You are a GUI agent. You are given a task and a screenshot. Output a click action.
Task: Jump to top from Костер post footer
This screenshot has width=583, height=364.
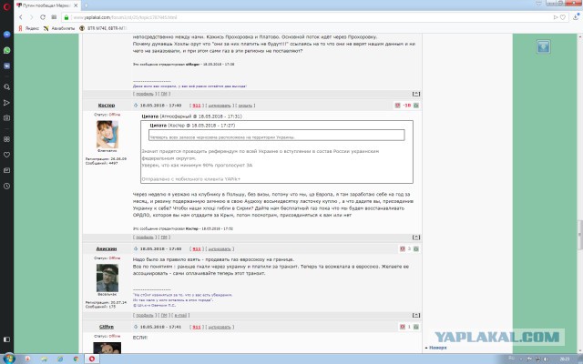point(416,238)
